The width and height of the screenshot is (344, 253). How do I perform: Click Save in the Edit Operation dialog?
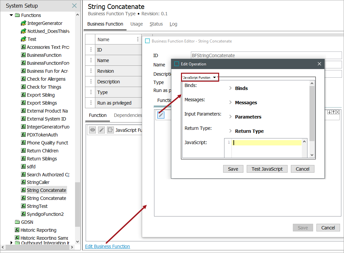coord(233,169)
